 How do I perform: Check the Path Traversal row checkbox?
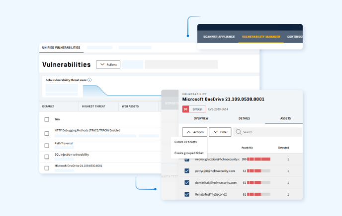tap(47, 146)
